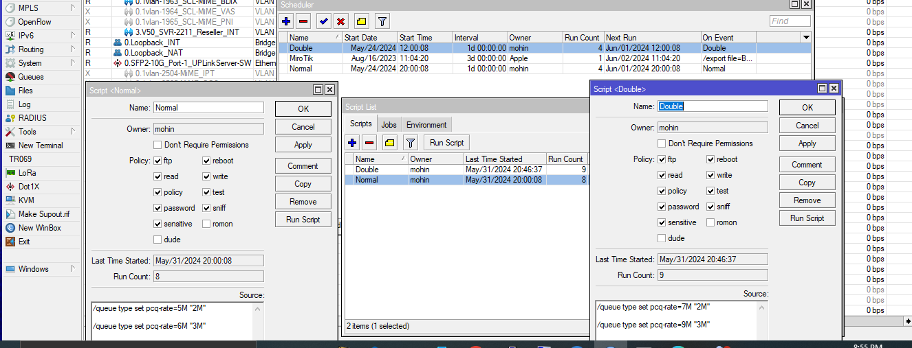The width and height of the screenshot is (912, 348).
Task: Open the Queues menu item
Action: point(31,77)
